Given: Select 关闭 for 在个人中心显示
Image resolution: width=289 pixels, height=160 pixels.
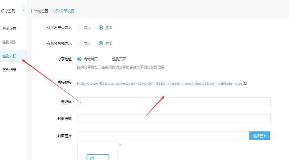Looking at the screenshot, I should (101, 27).
